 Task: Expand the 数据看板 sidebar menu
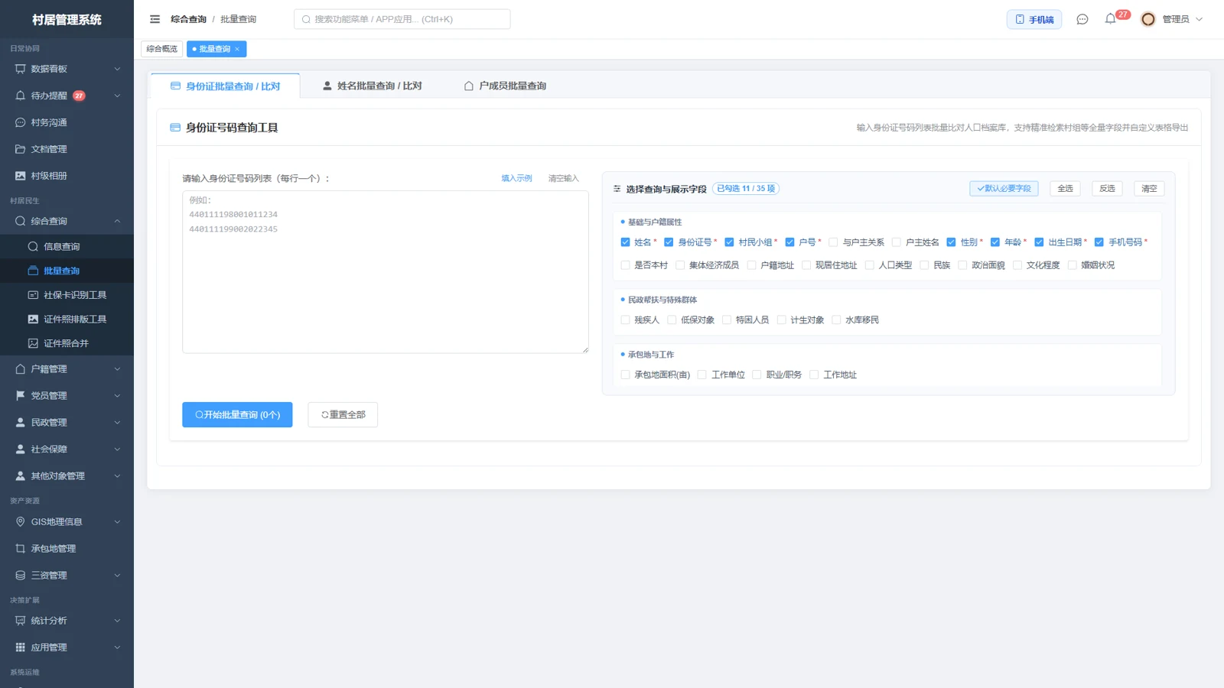click(x=67, y=69)
